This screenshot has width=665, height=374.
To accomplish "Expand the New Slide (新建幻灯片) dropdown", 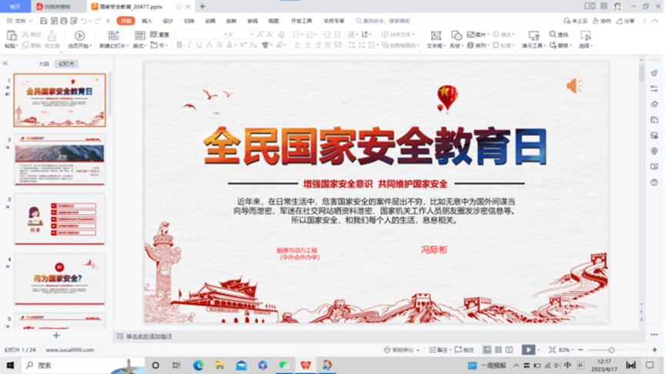I will pyautogui.click(x=114, y=46).
